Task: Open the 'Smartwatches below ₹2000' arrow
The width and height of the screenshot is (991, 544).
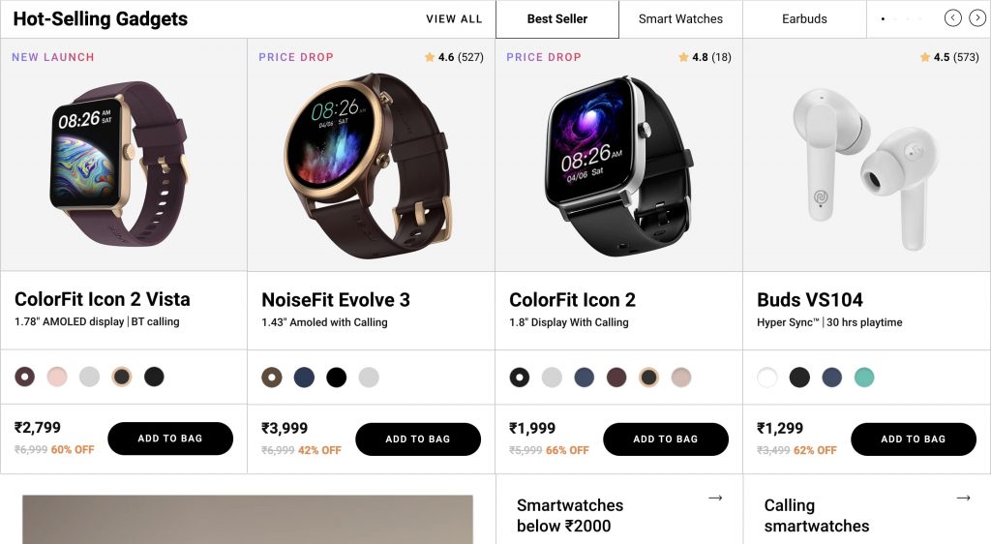Action: pos(715,498)
